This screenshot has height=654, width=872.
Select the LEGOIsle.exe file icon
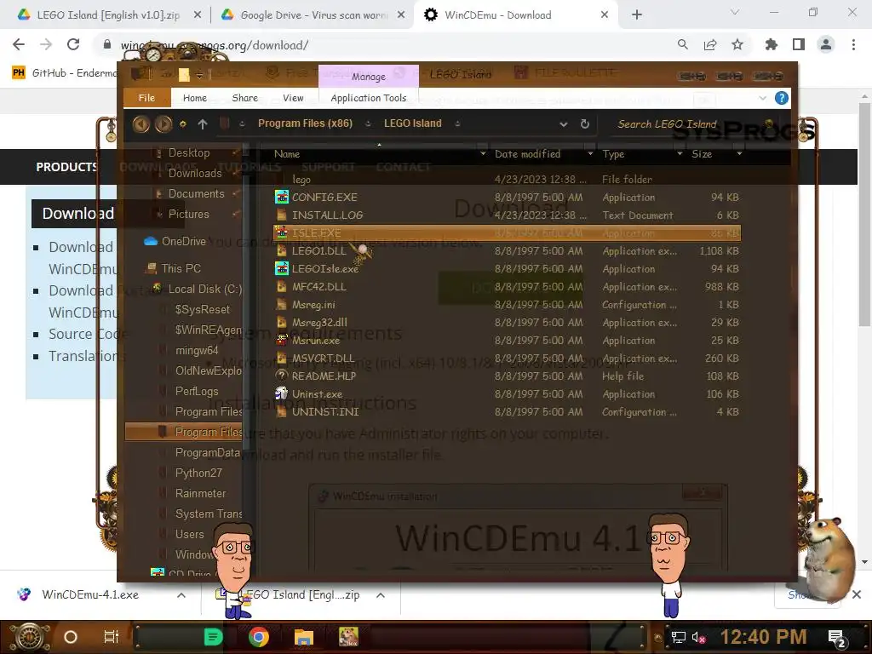(x=282, y=268)
